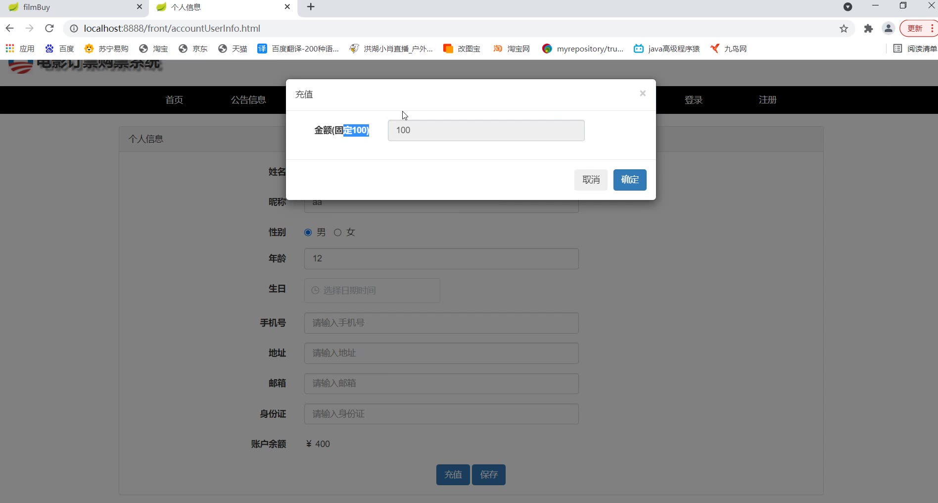
Task: Open the java高级程序猿 bookmark
Action: (x=667, y=49)
